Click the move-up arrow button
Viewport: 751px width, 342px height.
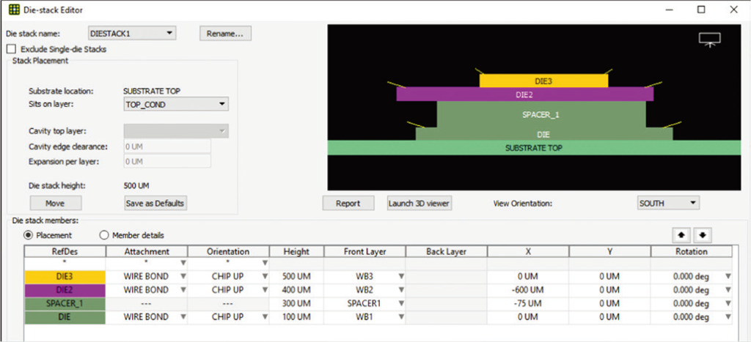click(x=682, y=235)
